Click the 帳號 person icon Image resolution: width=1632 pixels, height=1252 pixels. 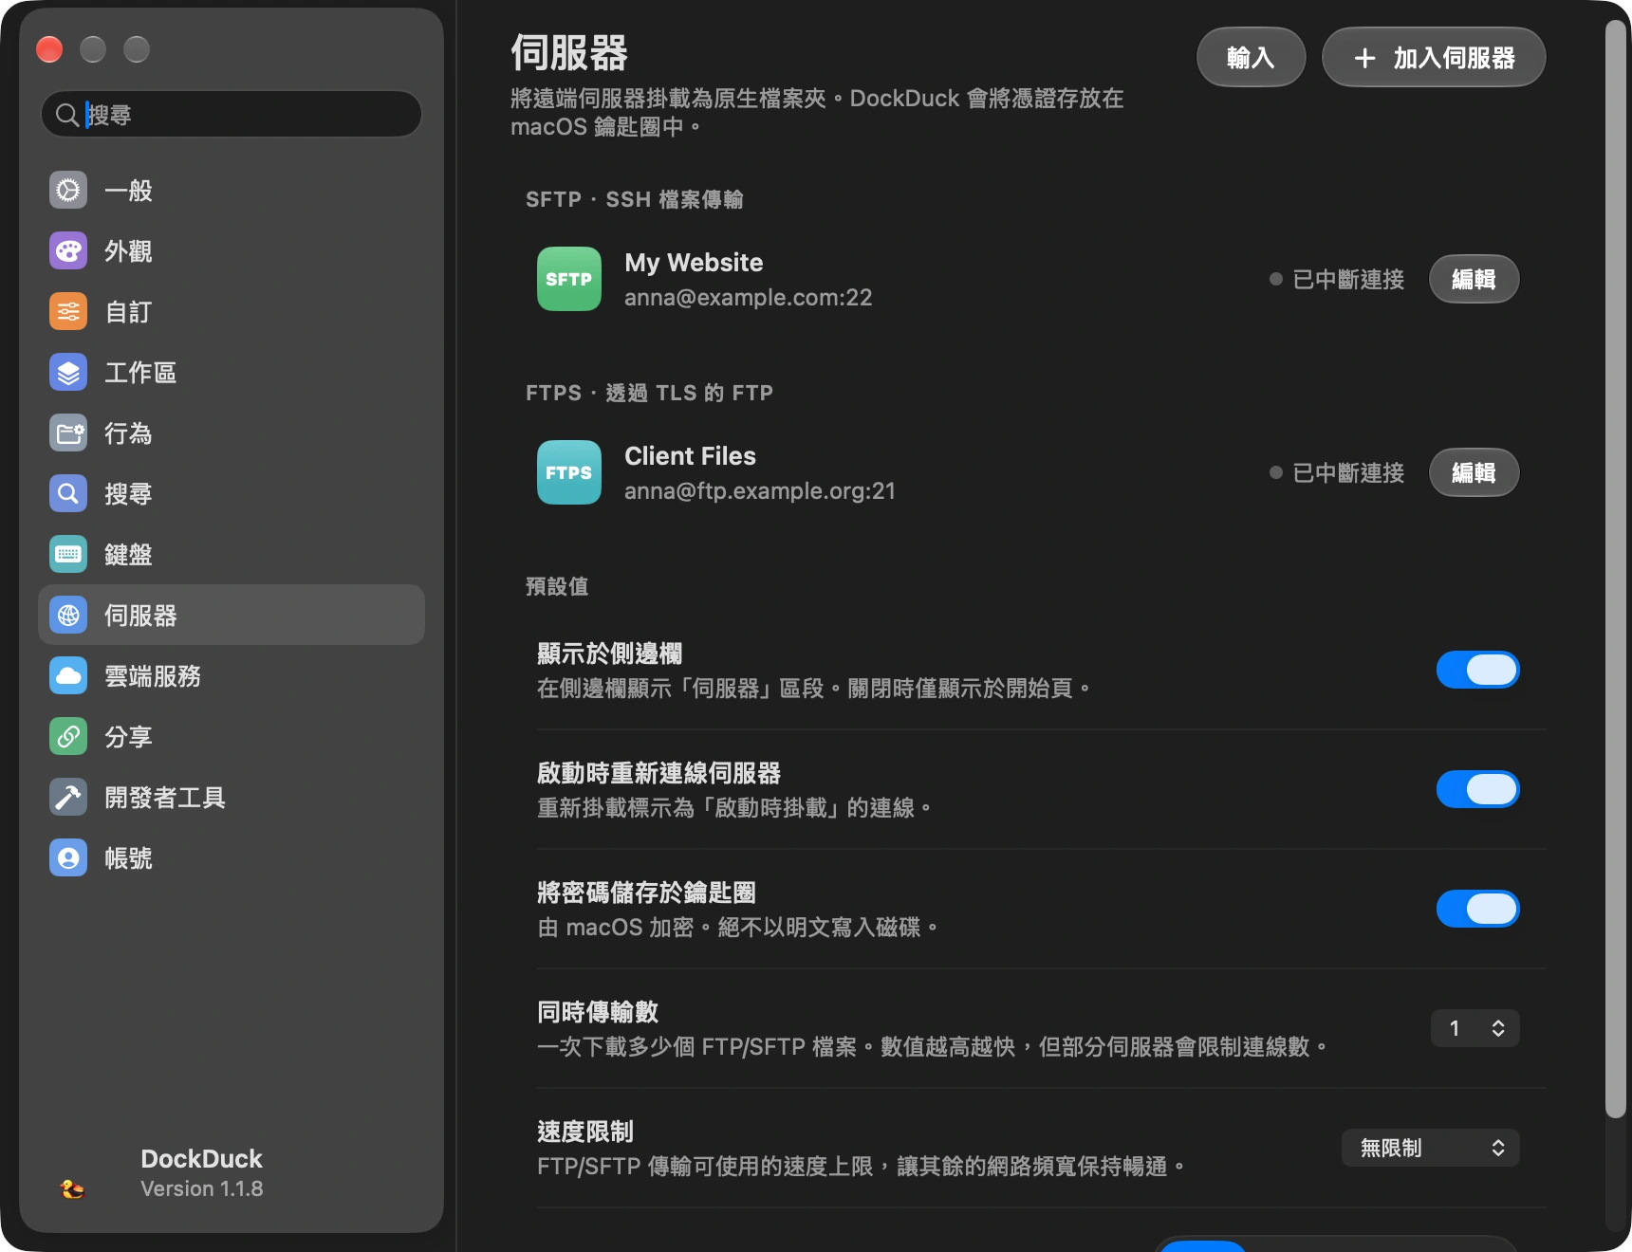tap(68, 857)
